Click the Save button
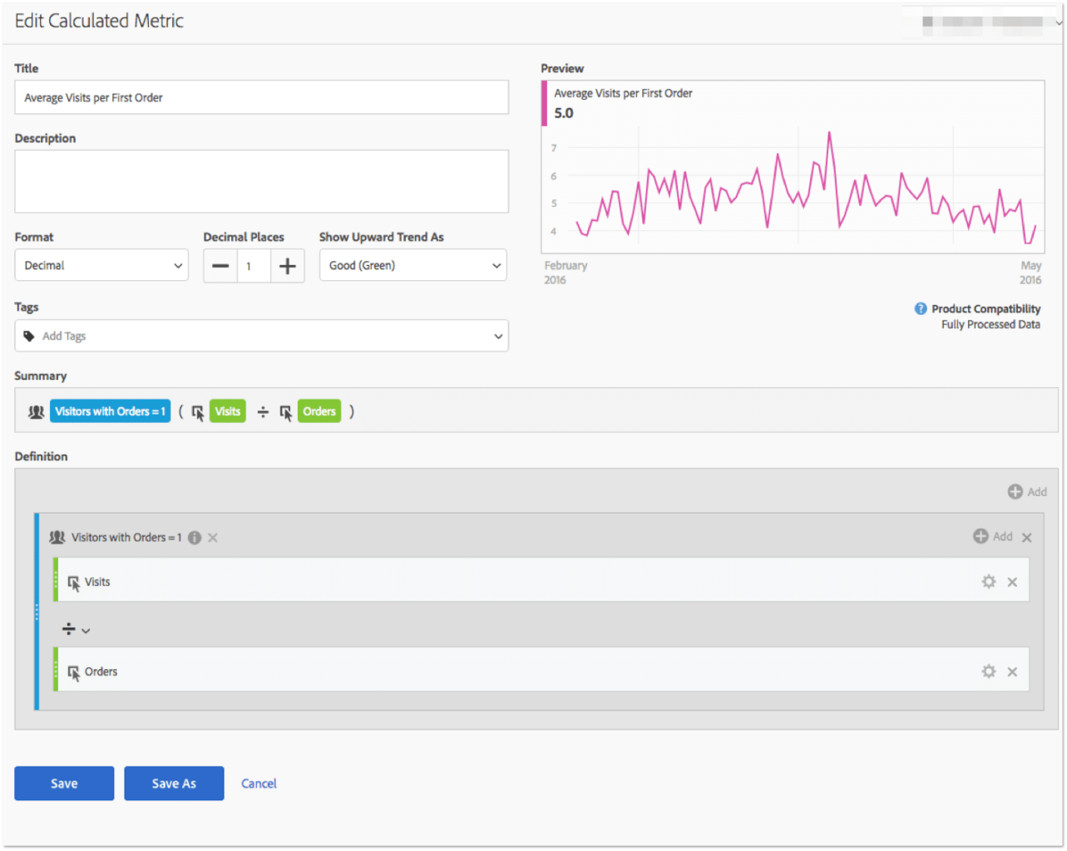Screen dimensions: 1067x851 coord(64,783)
